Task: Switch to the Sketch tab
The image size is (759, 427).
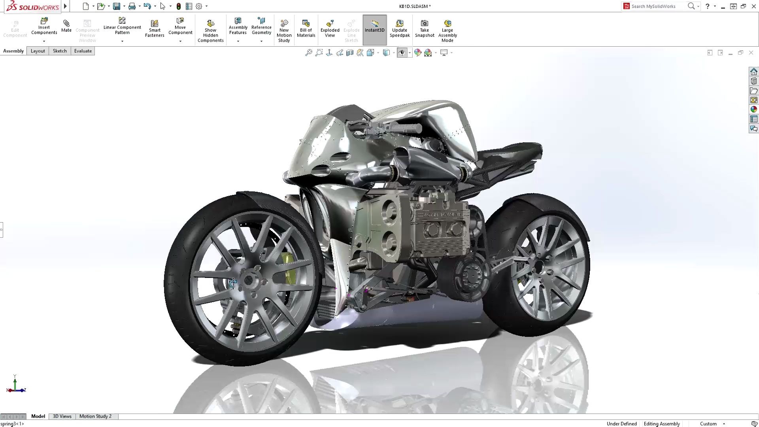Action: (x=60, y=51)
